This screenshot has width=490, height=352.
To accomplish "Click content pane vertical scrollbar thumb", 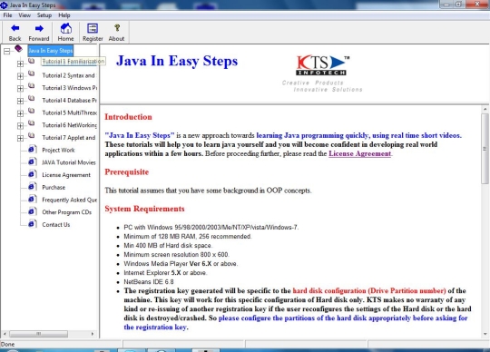I will [485, 149].
